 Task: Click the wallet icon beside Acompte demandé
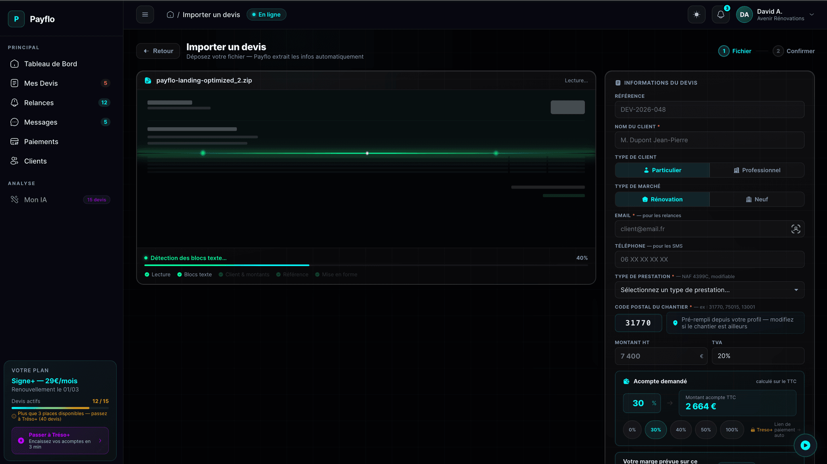[x=626, y=381]
